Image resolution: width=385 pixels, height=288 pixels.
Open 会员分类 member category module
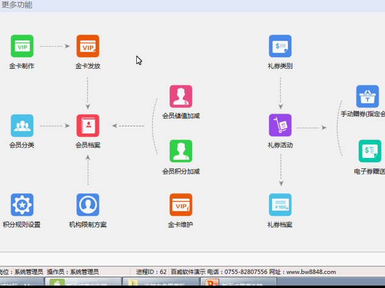point(22,126)
